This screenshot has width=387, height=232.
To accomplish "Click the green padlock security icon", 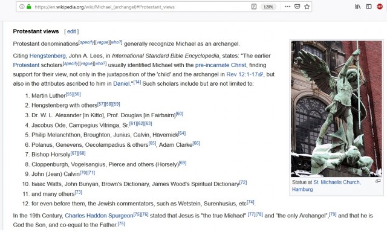I will 29,7.
